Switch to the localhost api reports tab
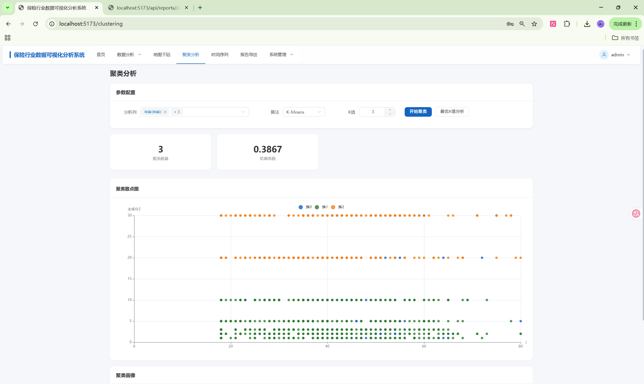 (148, 8)
